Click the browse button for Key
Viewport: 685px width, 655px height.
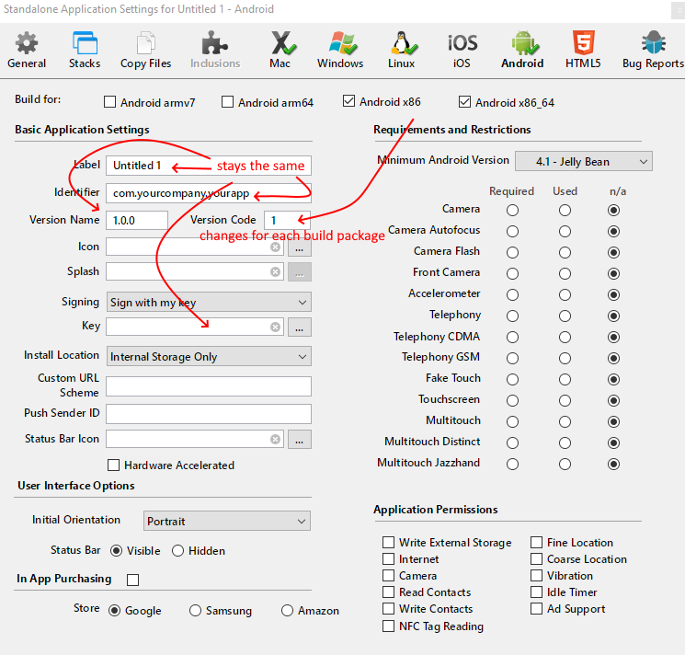(x=300, y=327)
